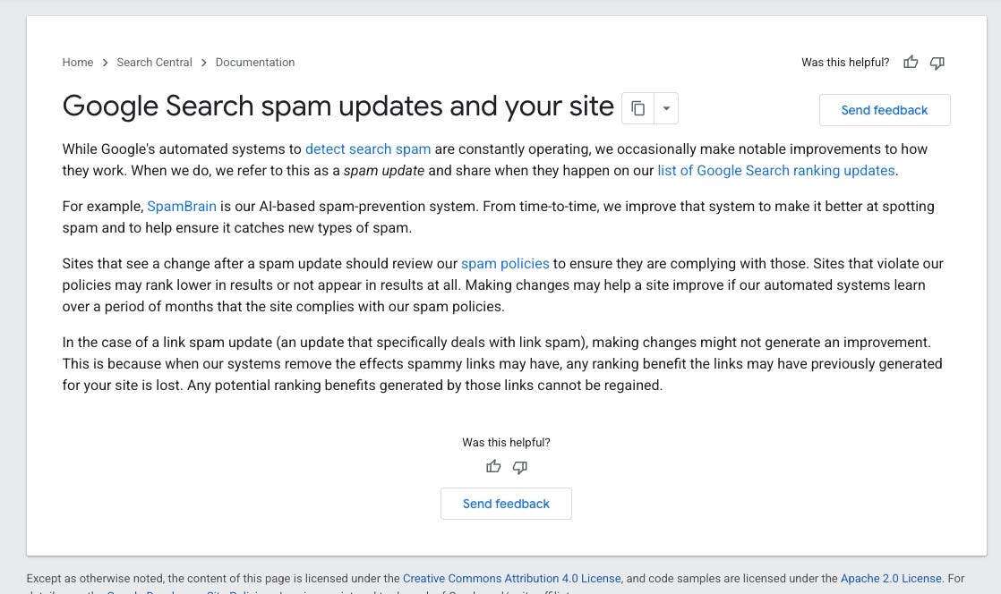Click top Send feedback button

[x=885, y=110]
